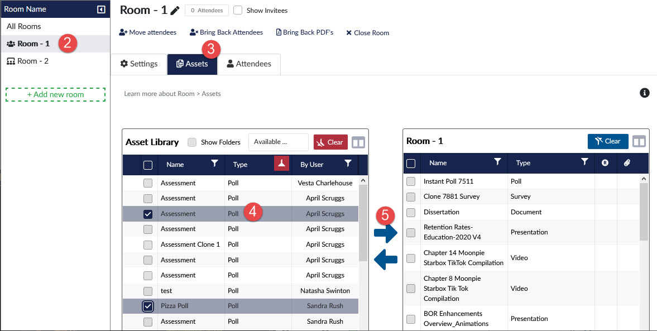Remove assets from room with left arrow
The height and width of the screenshot is (331, 657).
[x=386, y=258]
